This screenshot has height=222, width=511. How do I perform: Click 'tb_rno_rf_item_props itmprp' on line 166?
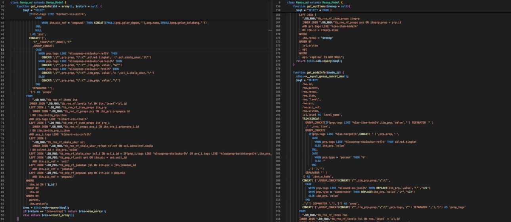[x=331, y=19]
